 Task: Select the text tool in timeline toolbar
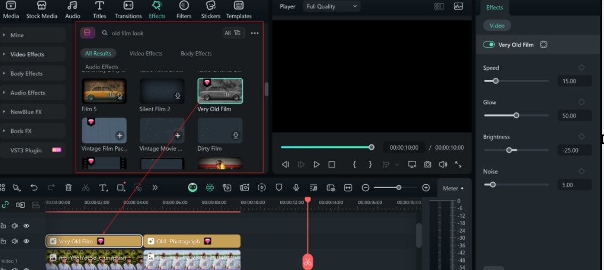[103, 187]
